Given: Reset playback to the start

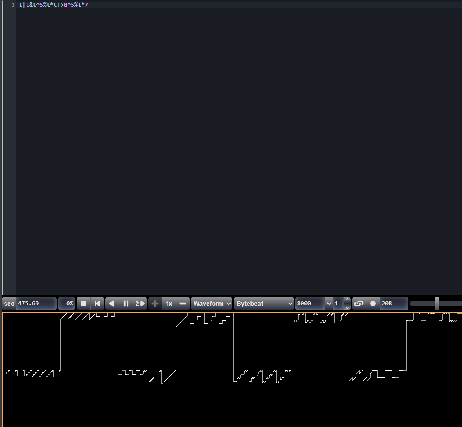Looking at the screenshot, I should (97, 304).
